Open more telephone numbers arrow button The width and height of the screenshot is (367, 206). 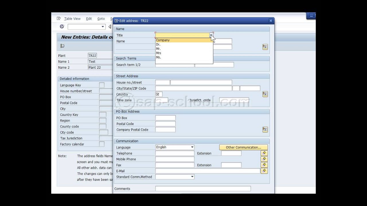[264, 153]
